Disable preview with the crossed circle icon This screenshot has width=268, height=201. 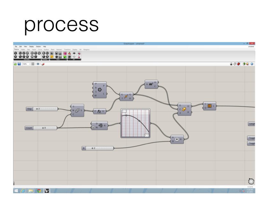coord(235,64)
